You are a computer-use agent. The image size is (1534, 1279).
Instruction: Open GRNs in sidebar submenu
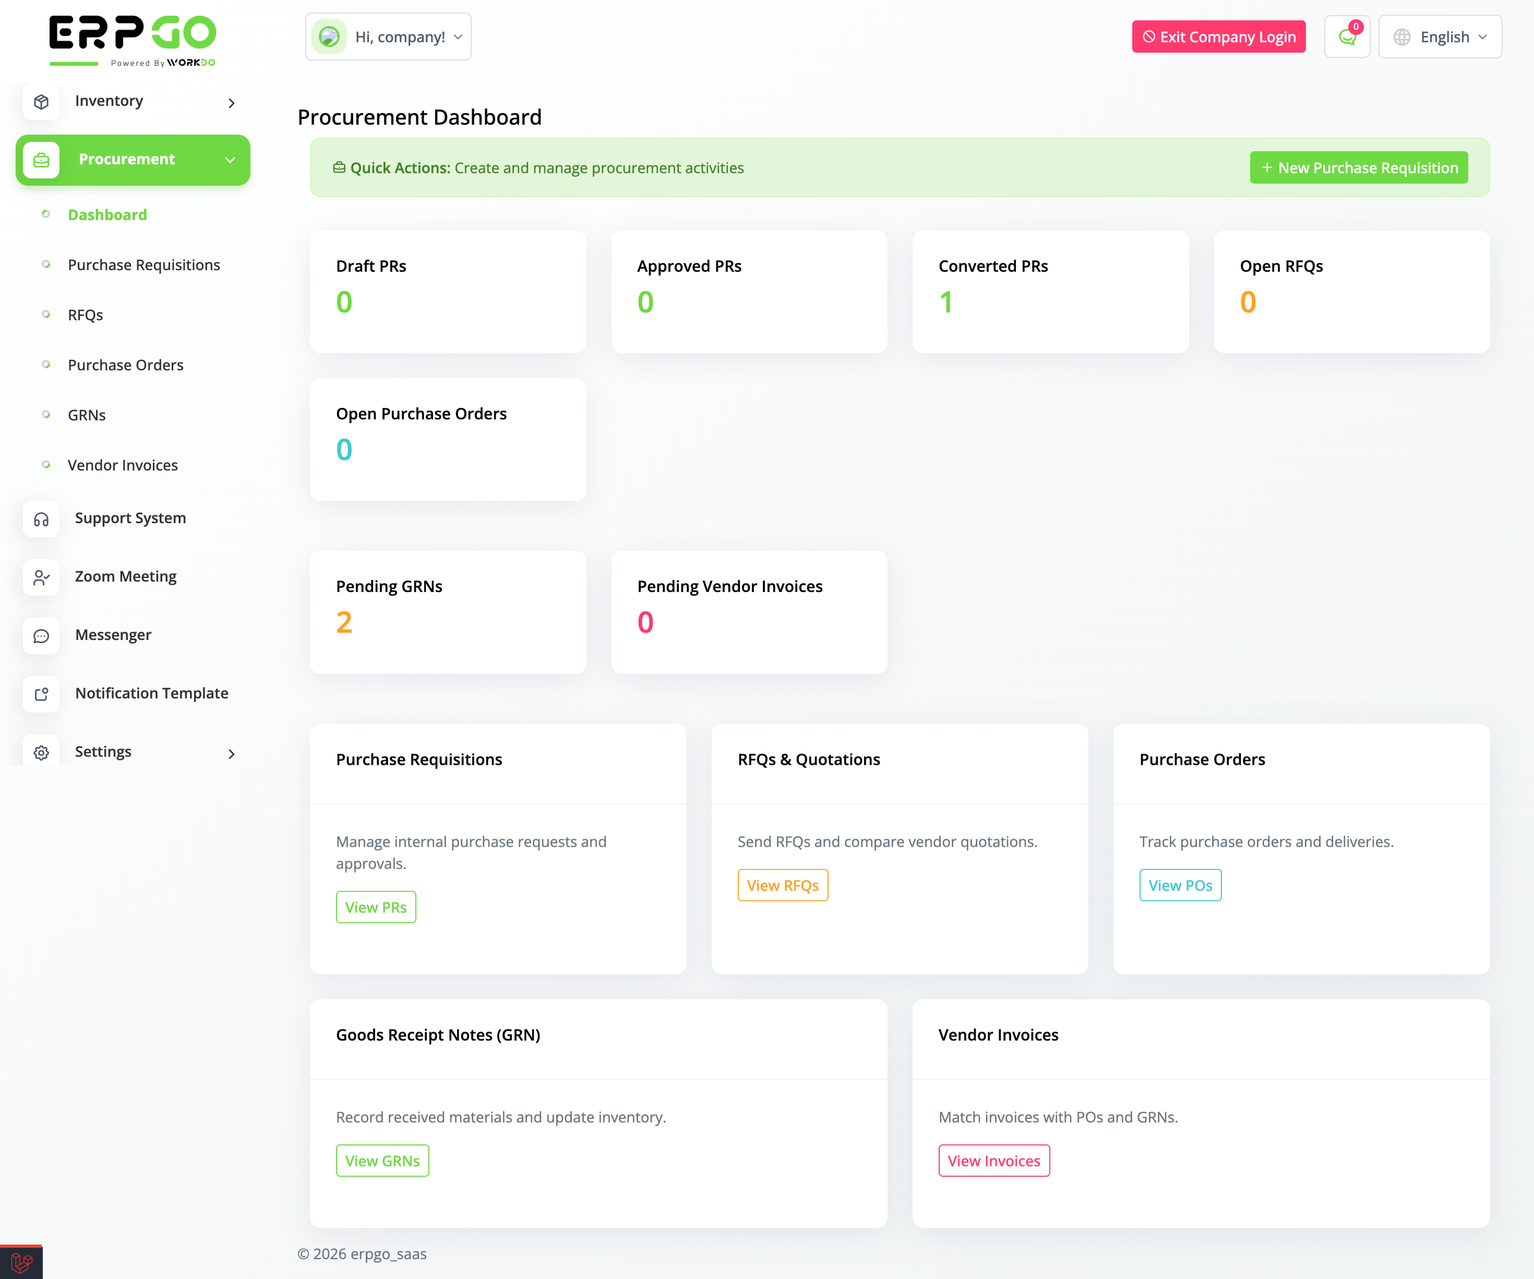pos(87,415)
